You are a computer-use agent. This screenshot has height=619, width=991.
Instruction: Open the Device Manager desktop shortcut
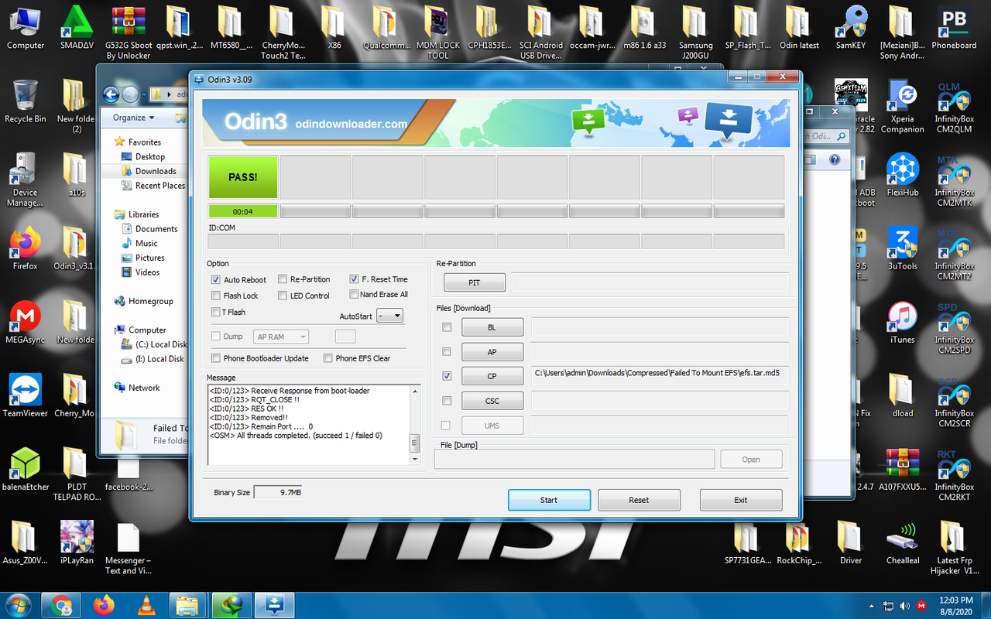[25, 180]
